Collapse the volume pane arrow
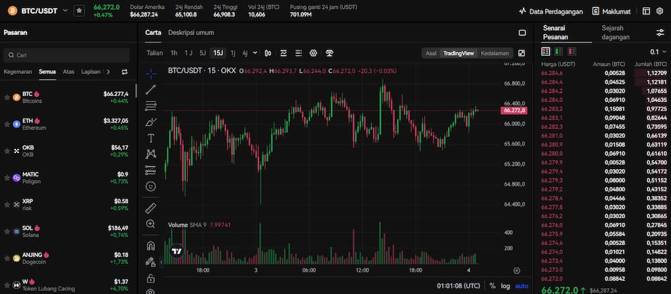Image resolution: width=671 pixels, height=294 pixels. [x=162, y=262]
